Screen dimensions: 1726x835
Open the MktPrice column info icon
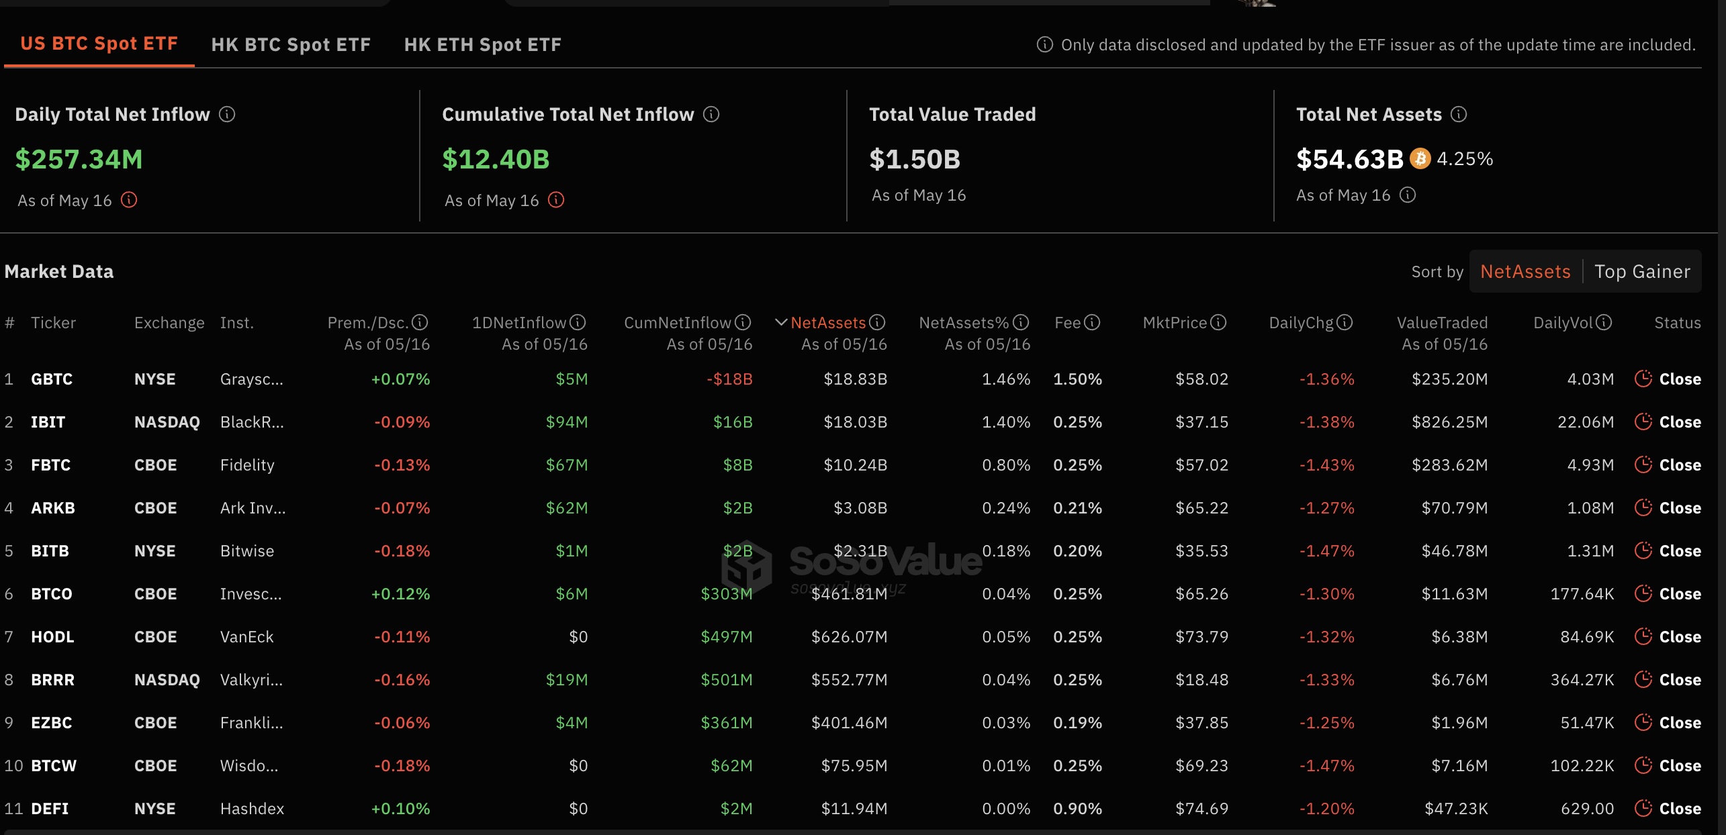(1218, 323)
